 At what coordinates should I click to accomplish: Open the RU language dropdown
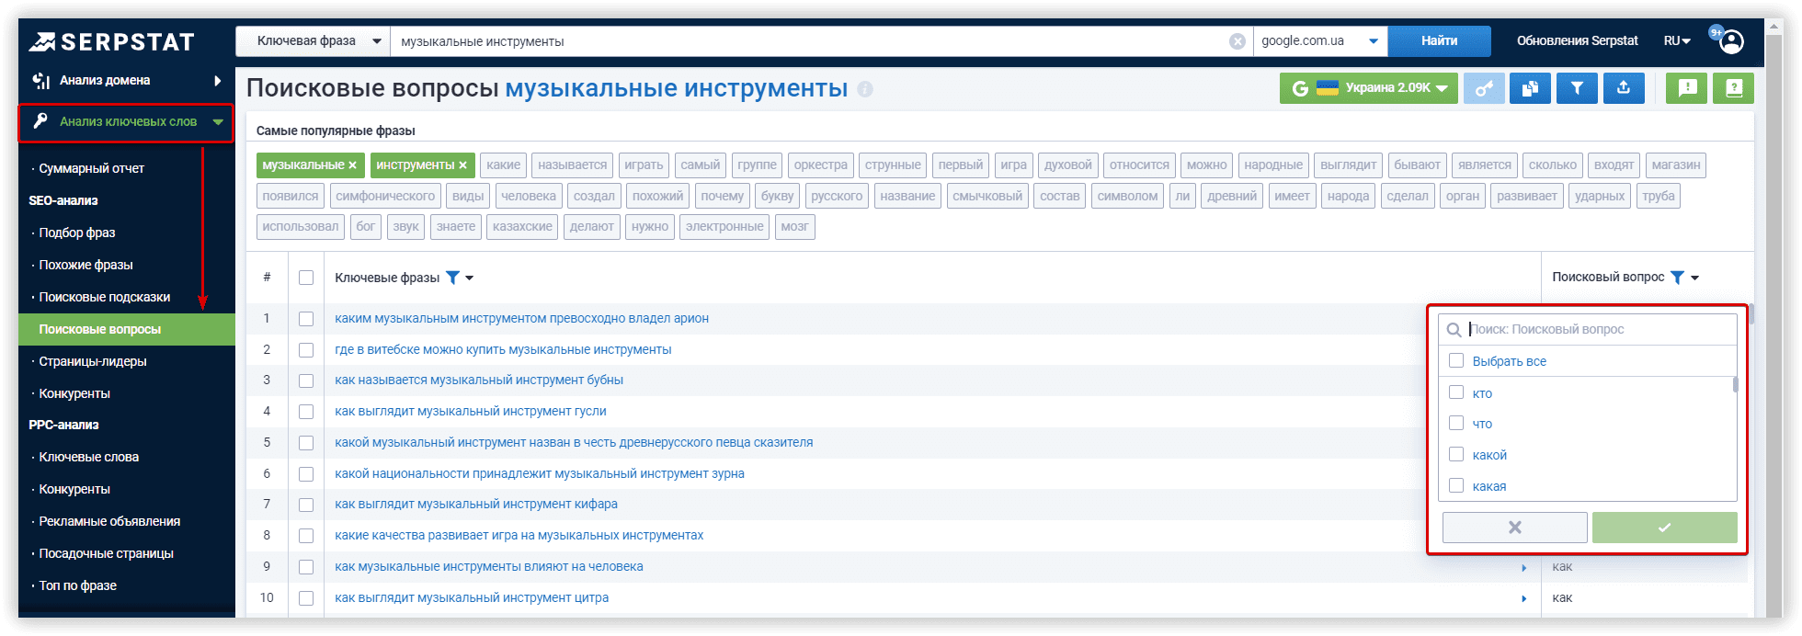point(1677,41)
